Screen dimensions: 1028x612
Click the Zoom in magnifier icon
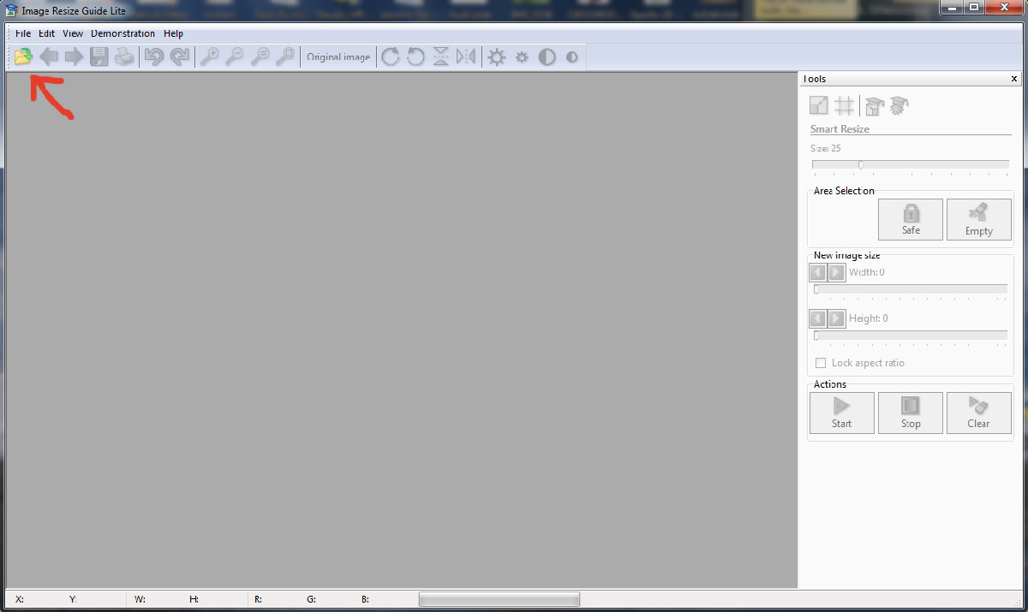pyautogui.click(x=209, y=57)
